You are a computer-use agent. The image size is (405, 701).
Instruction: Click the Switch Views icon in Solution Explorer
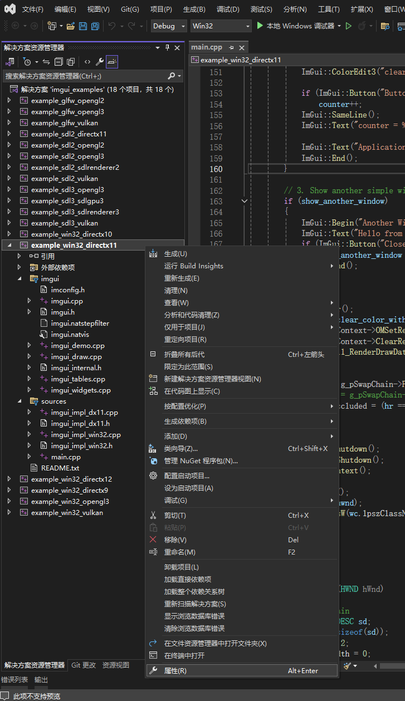[x=9, y=62]
